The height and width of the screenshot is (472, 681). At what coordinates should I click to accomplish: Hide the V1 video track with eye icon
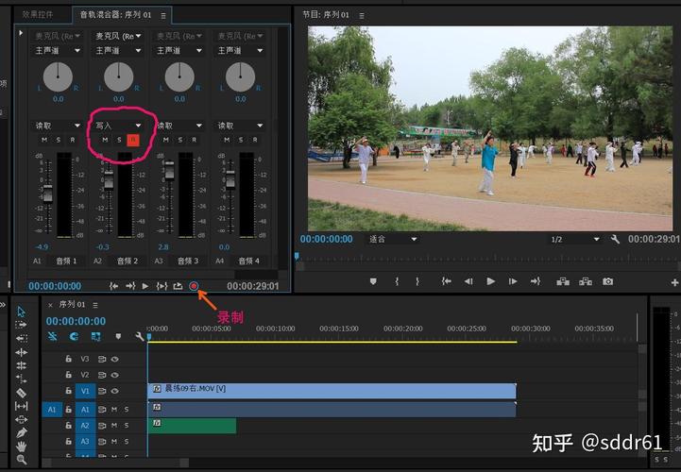point(114,390)
